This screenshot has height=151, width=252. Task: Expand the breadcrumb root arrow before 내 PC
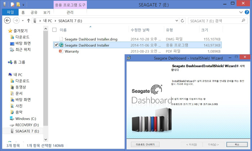40,21
